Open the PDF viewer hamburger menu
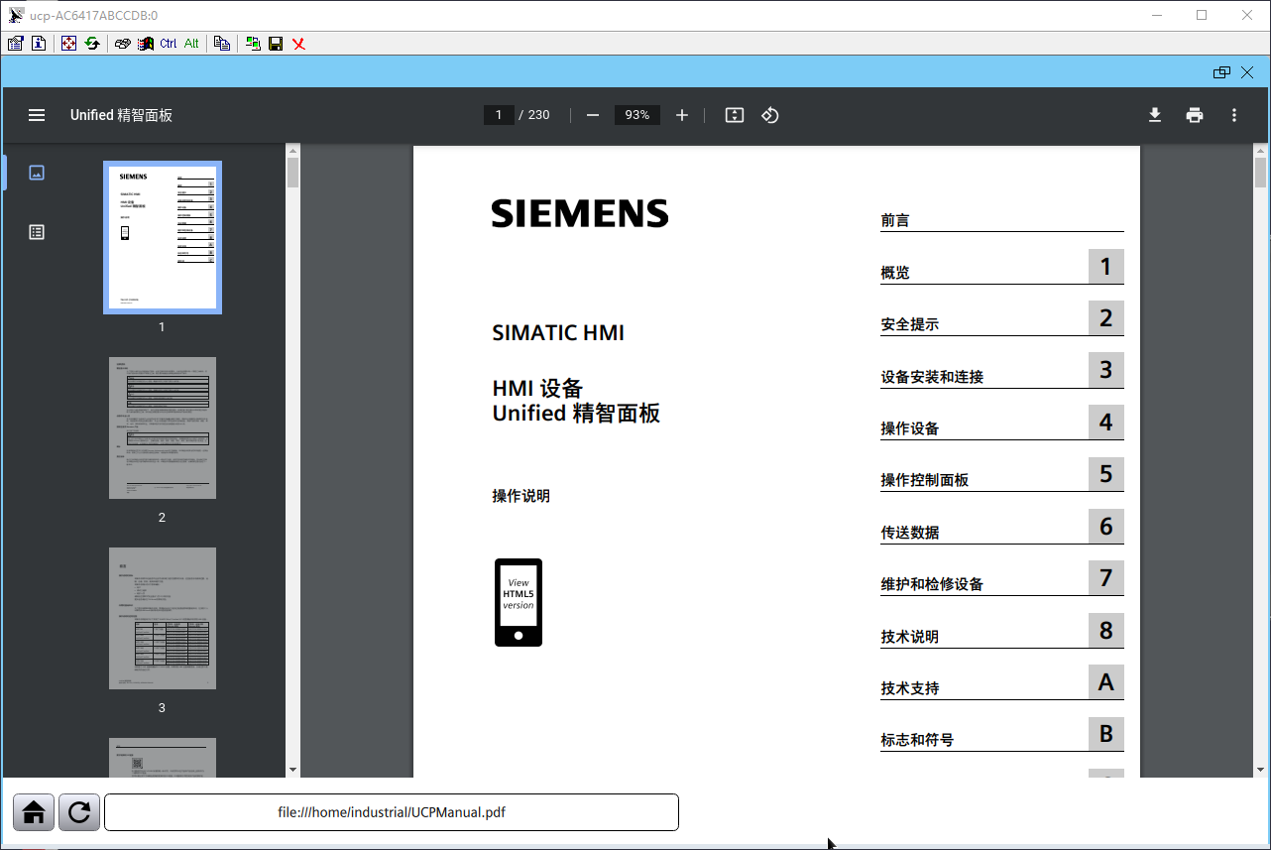 (x=37, y=115)
